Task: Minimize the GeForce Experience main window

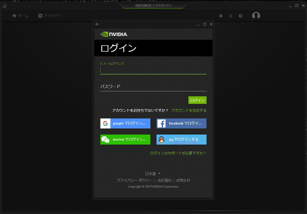Action: [290, 6]
